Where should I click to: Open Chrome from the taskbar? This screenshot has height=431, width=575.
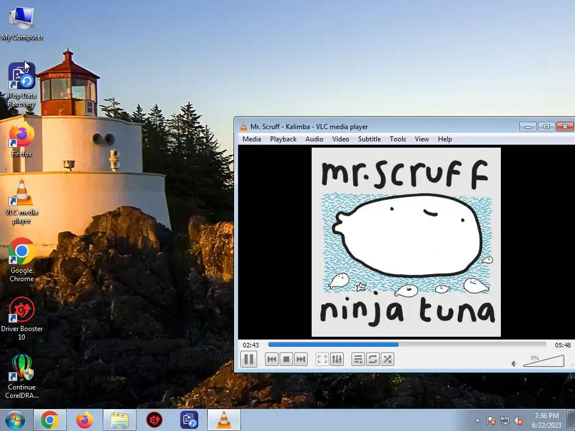click(x=50, y=420)
